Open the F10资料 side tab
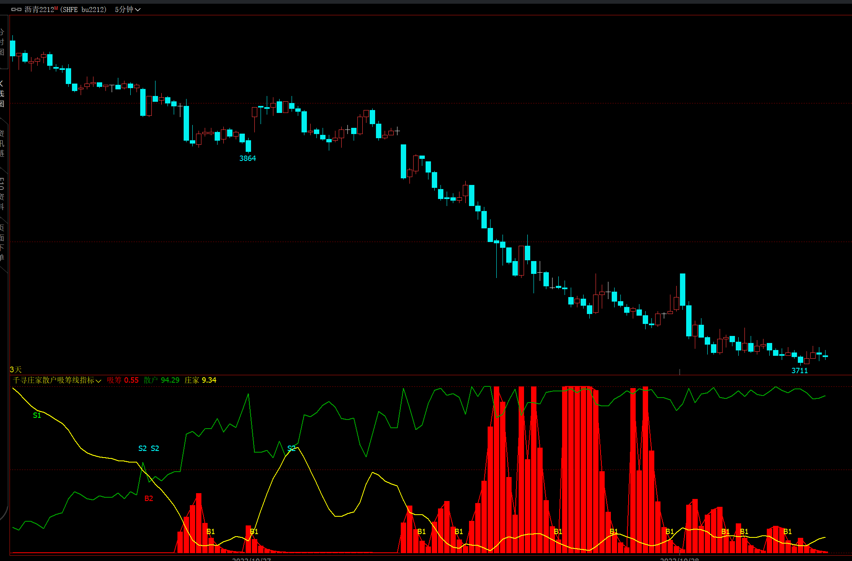 coord(2,194)
